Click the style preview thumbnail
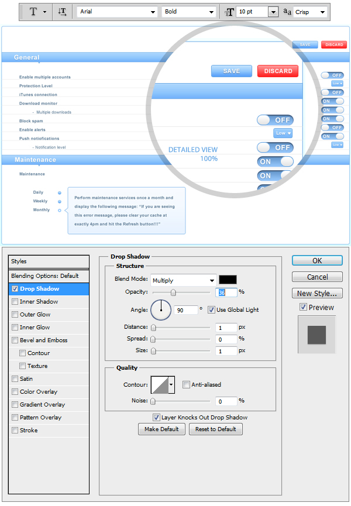351x506 pixels. [316, 335]
